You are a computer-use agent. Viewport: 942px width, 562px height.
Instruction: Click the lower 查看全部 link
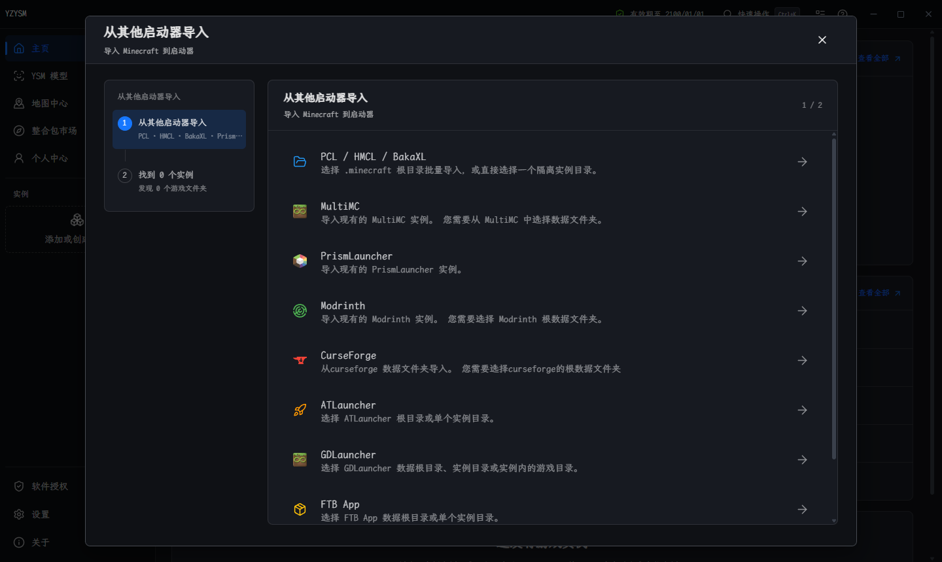[x=879, y=293]
